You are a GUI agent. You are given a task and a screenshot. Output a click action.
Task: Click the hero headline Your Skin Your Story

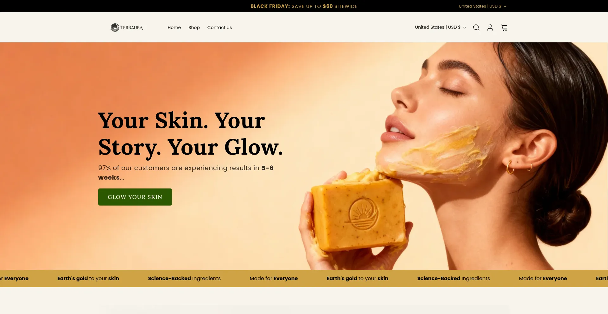coord(190,134)
